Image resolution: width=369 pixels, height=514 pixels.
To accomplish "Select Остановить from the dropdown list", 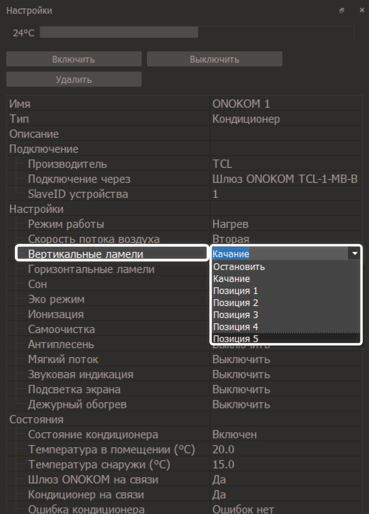I will click(239, 267).
